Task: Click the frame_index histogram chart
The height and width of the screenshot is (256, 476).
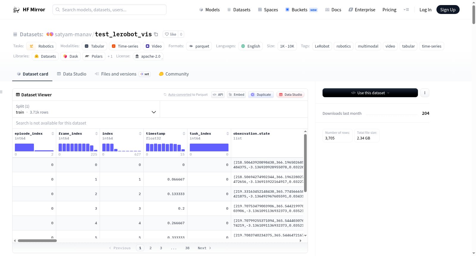Action: pos(78,147)
